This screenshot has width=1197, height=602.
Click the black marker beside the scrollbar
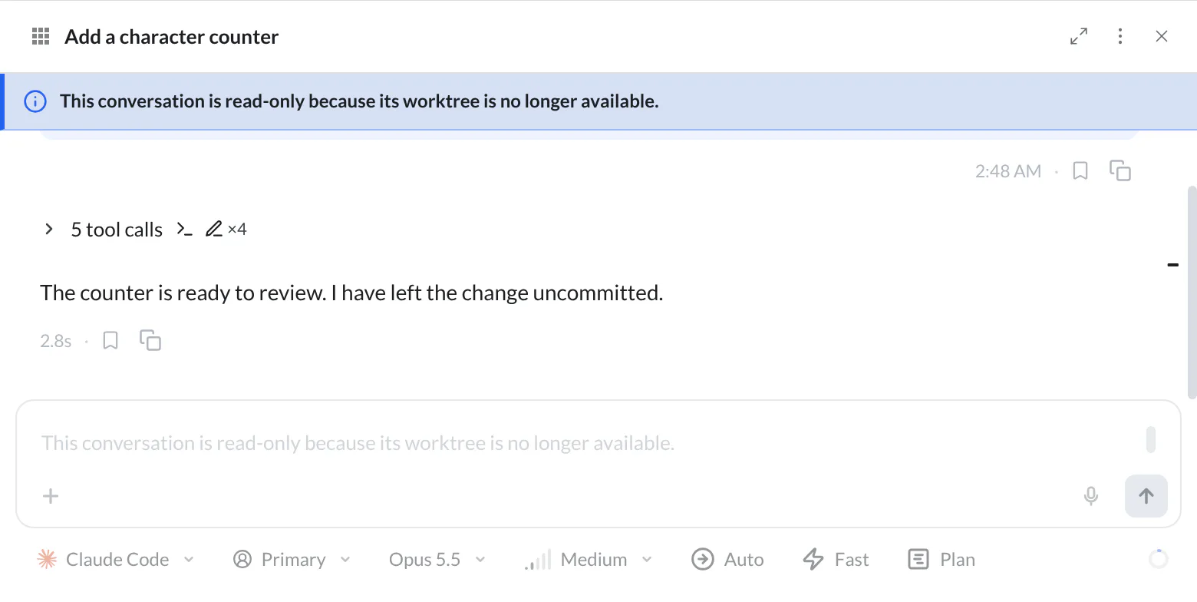tap(1172, 265)
